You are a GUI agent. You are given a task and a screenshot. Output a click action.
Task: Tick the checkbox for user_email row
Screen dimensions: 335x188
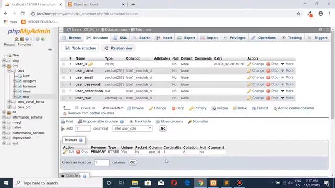coord(64,78)
